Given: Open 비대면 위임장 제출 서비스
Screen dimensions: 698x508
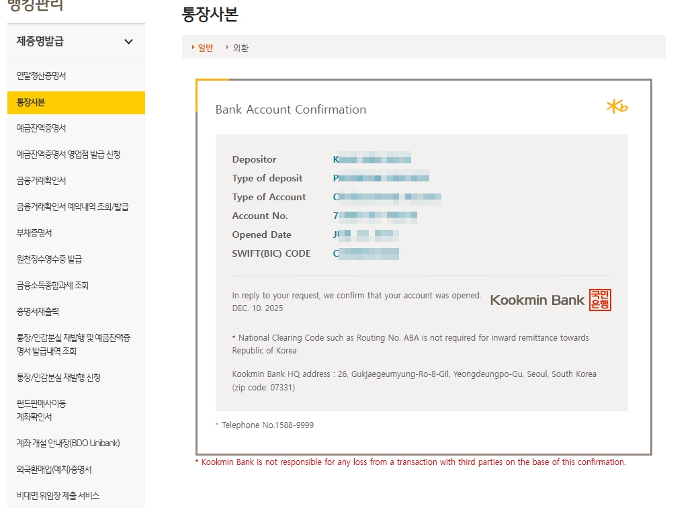Looking at the screenshot, I should click(58, 495).
